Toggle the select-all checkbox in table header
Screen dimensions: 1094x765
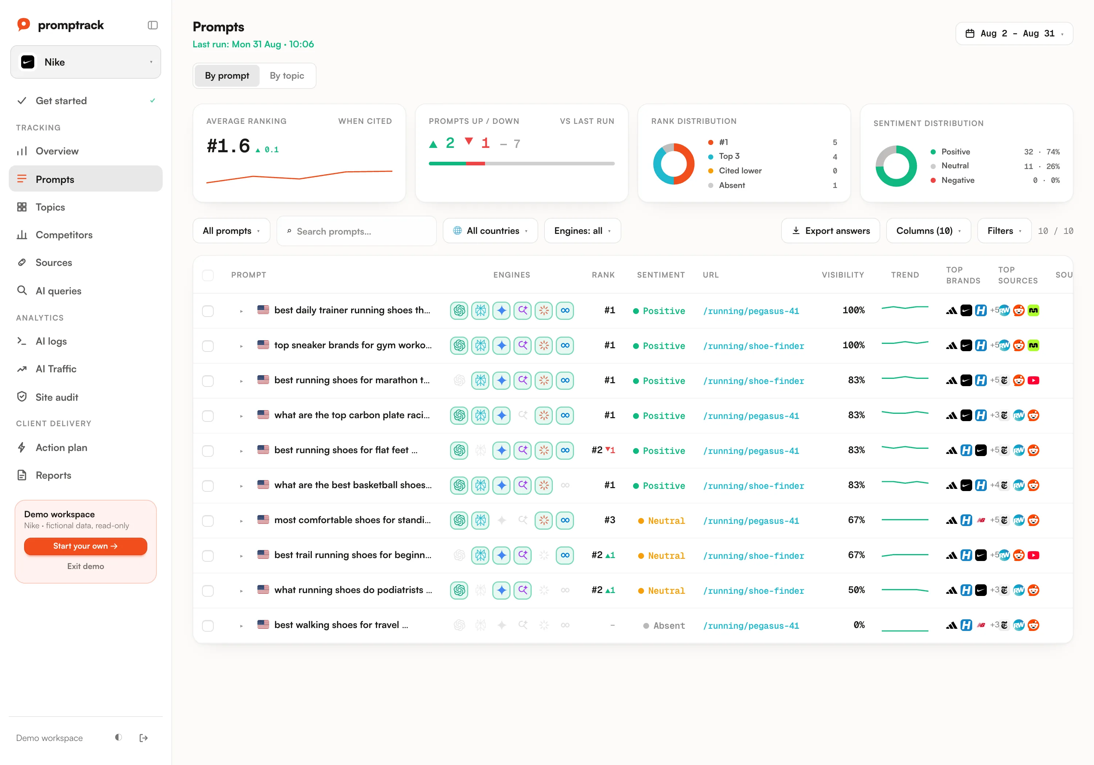pos(208,275)
